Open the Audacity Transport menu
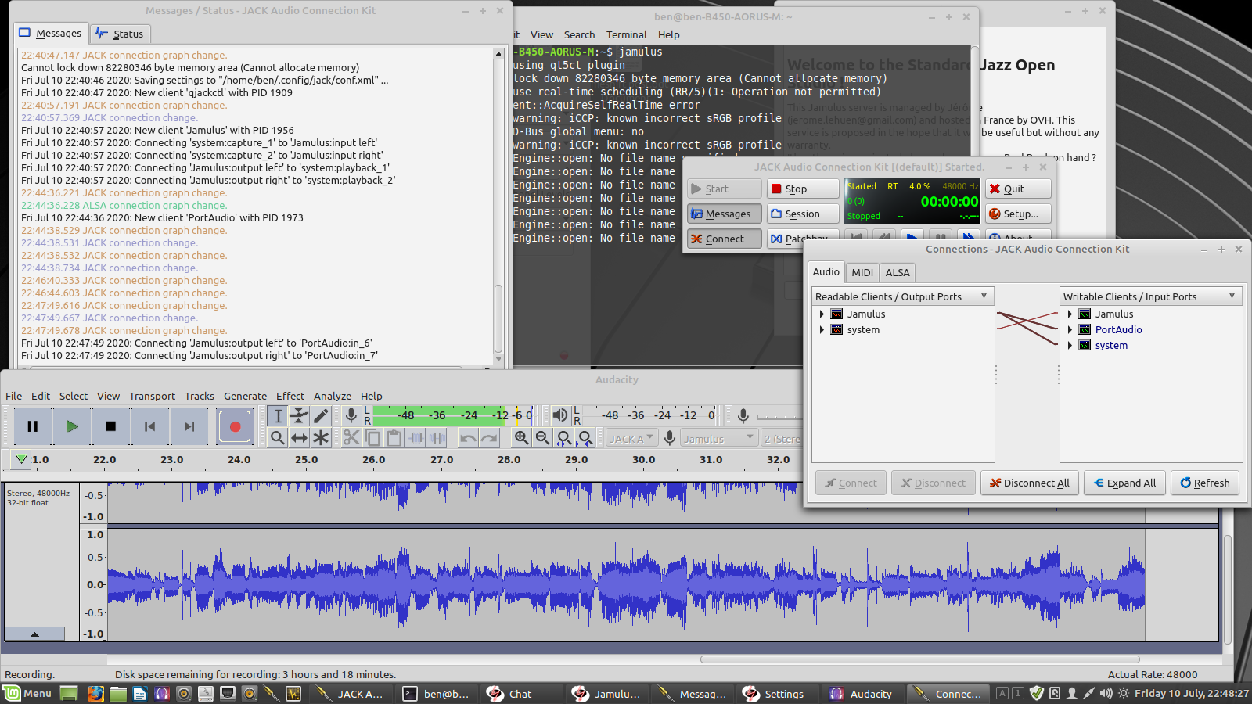Image resolution: width=1252 pixels, height=704 pixels. (152, 396)
